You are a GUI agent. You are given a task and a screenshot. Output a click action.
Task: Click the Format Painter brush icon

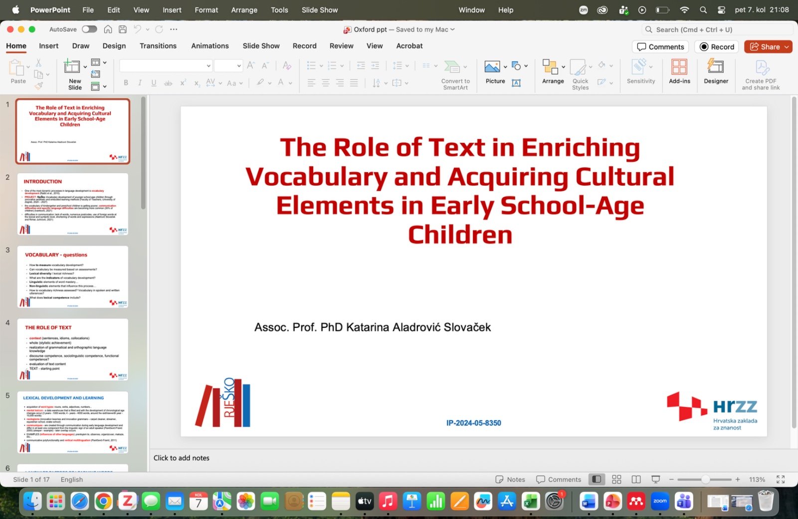[38, 86]
